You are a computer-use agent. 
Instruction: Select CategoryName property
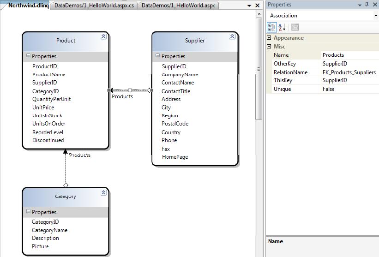coord(49,230)
